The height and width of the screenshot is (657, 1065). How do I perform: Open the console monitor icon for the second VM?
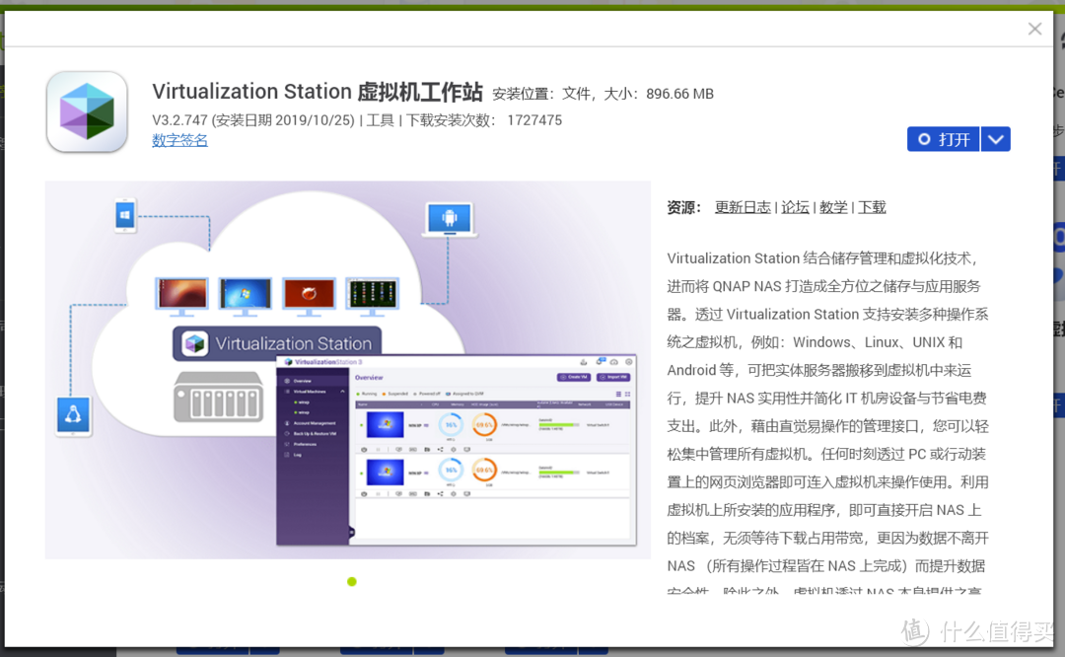pos(464,493)
